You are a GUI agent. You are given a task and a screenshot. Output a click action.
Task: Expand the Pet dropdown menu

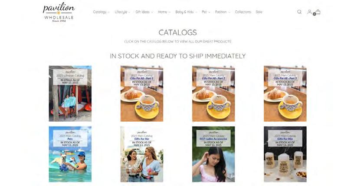(206, 12)
